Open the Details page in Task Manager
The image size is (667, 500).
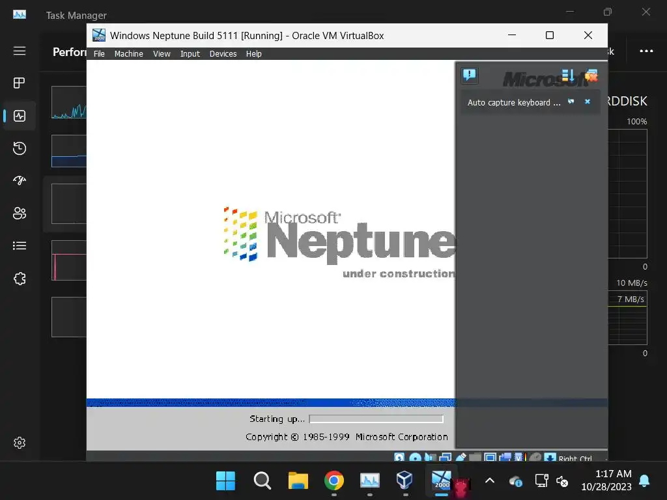point(20,245)
